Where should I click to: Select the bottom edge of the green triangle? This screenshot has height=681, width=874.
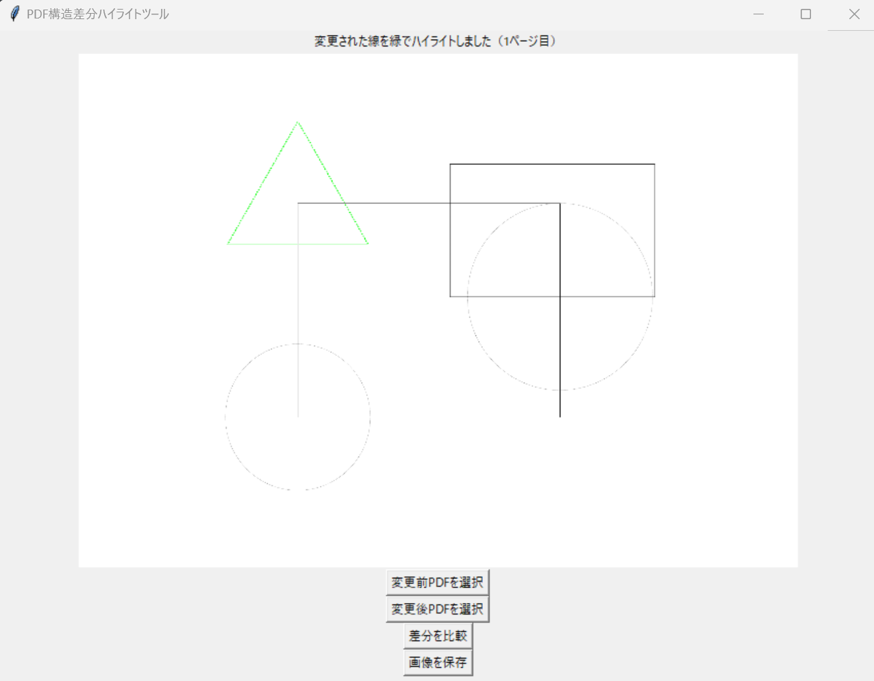[x=298, y=244]
